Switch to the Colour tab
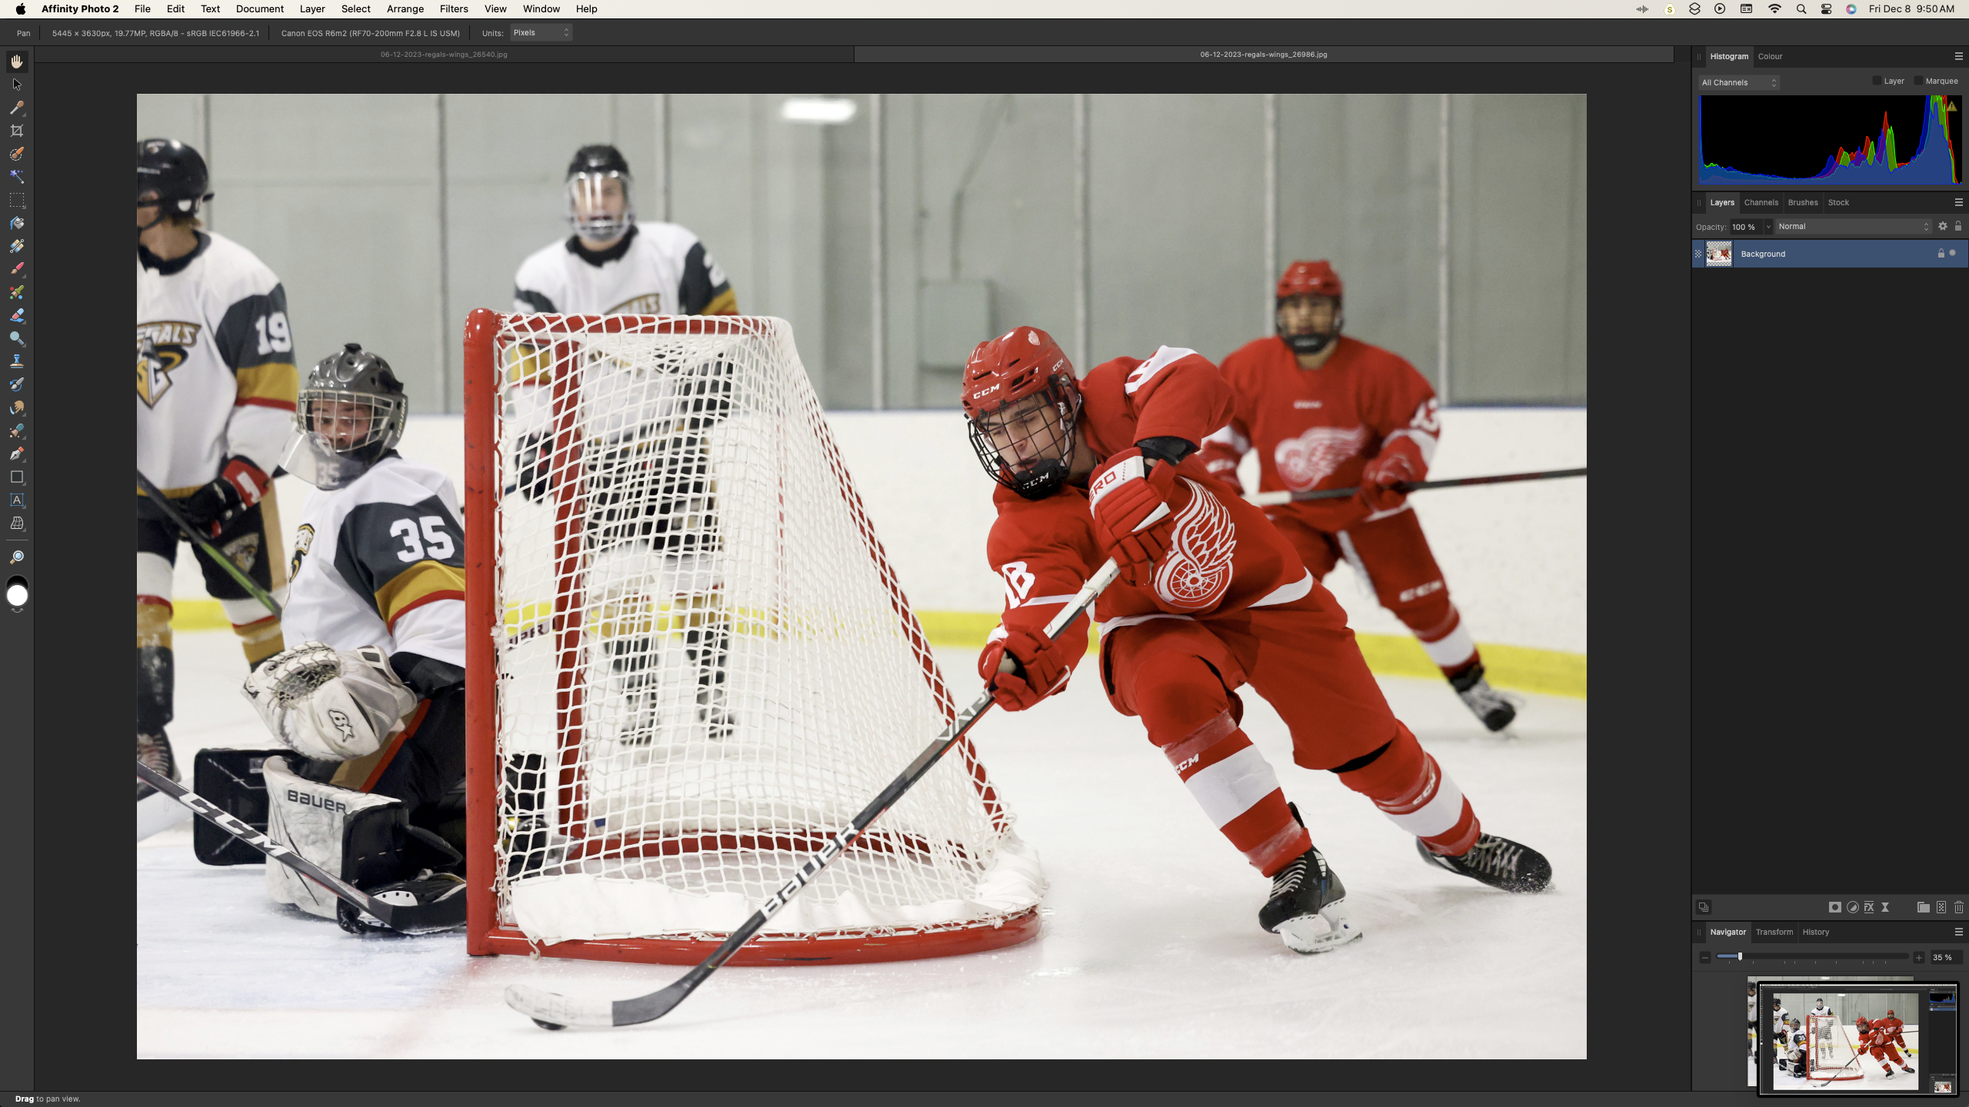The image size is (1969, 1107). pyautogui.click(x=1770, y=56)
